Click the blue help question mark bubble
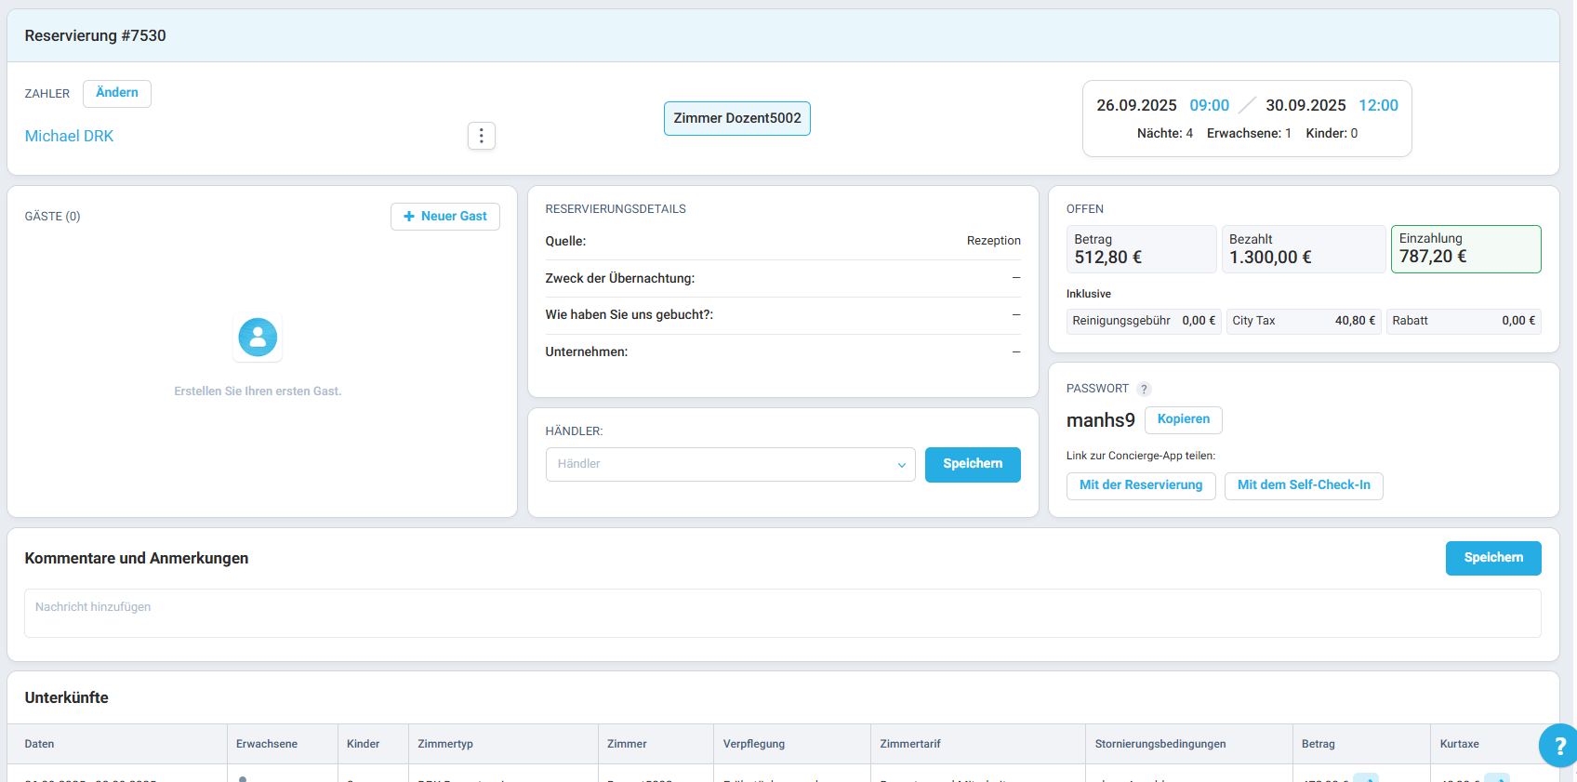This screenshot has width=1577, height=782. [1558, 745]
